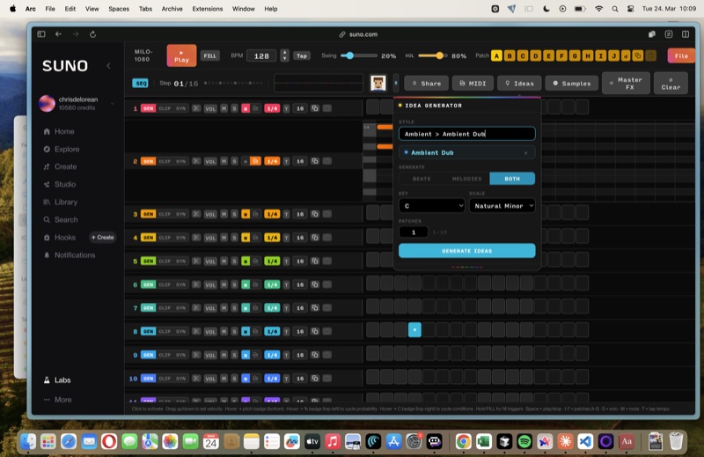The image size is (704, 457).
Task: Click the Tap tempo button
Action: click(302, 55)
